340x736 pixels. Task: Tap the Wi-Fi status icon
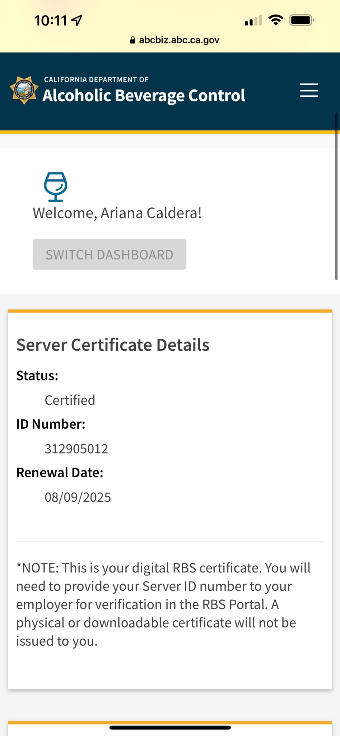275,20
